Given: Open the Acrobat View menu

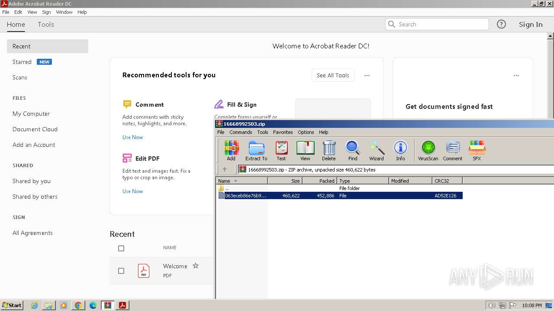Looking at the screenshot, I should click(32, 12).
